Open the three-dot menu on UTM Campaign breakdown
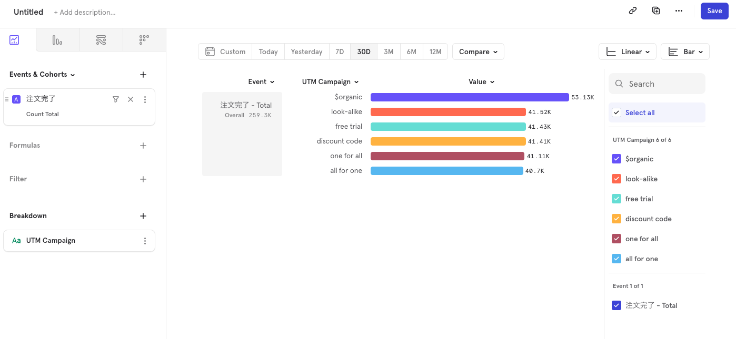The height and width of the screenshot is (339, 736). tap(145, 240)
